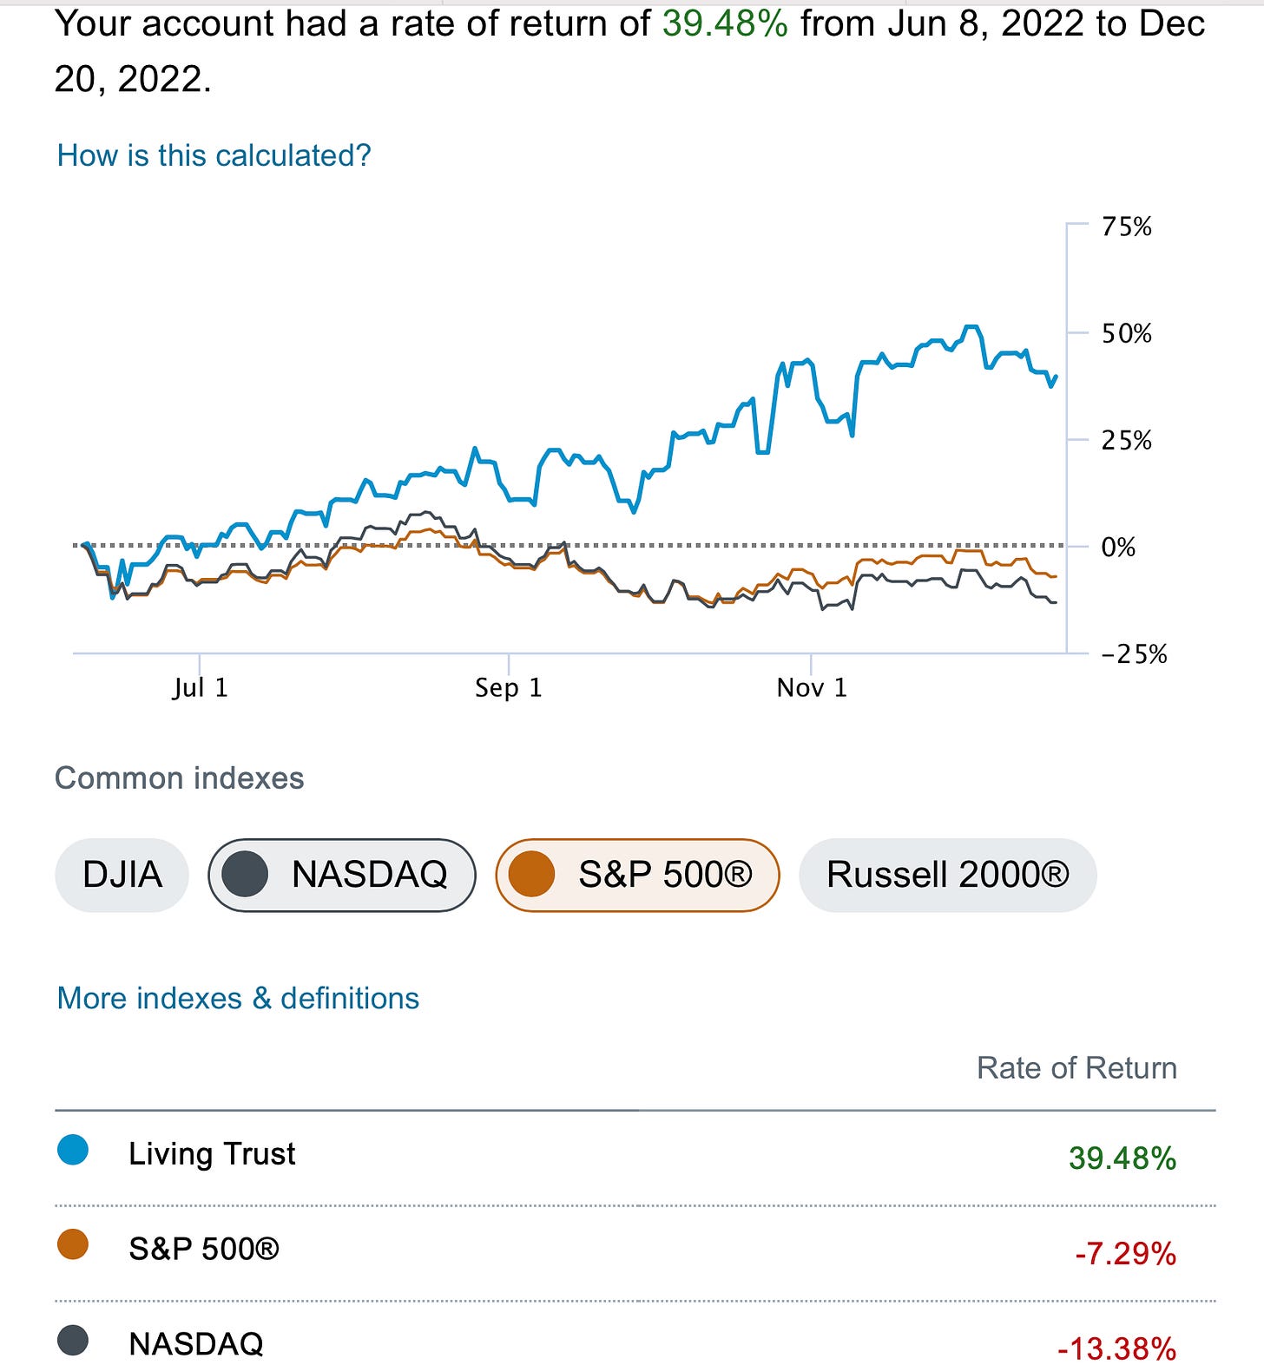Image resolution: width=1264 pixels, height=1365 pixels.
Task: Click the S&P 500 row in return table
Action: tap(204, 1249)
